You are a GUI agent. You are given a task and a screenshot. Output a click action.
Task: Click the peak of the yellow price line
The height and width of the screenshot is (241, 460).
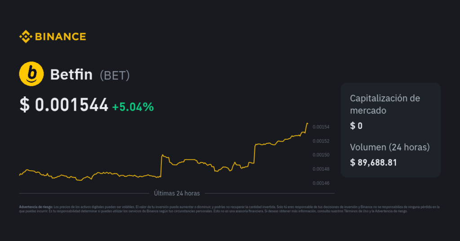[x=307, y=123]
